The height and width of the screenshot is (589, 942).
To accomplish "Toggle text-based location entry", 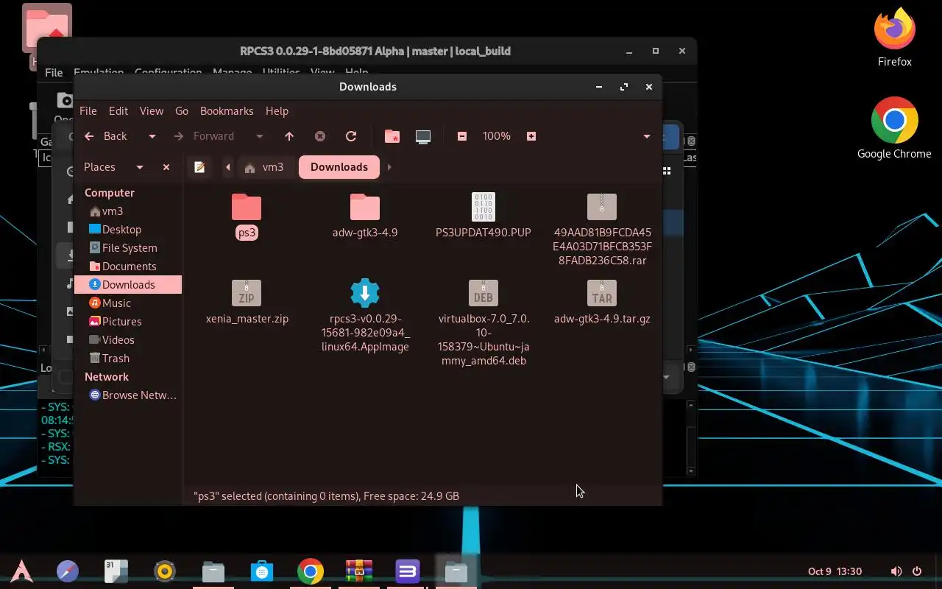I will pyautogui.click(x=199, y=167).
